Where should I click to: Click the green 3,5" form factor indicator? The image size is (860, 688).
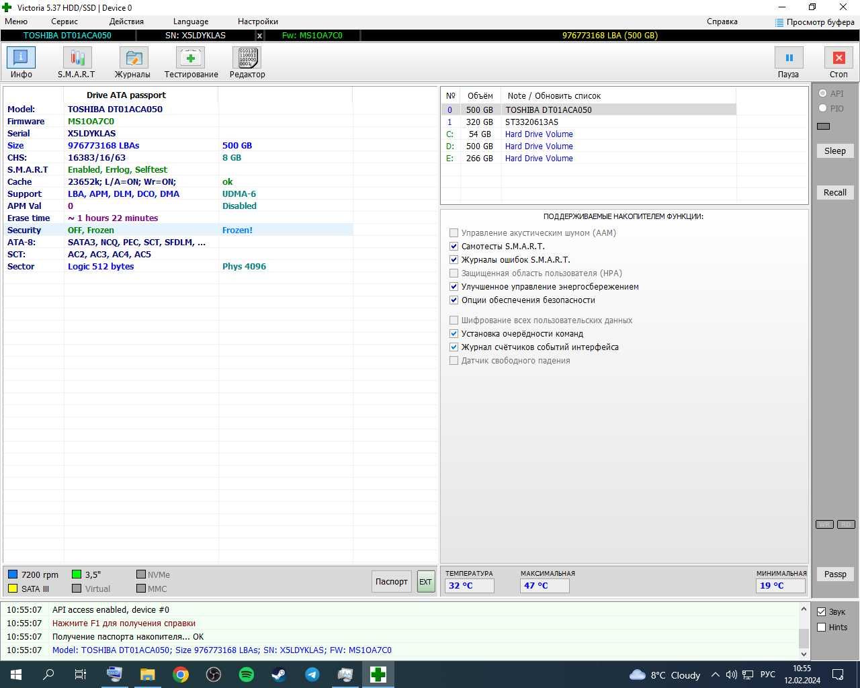(x=77, y=574)
